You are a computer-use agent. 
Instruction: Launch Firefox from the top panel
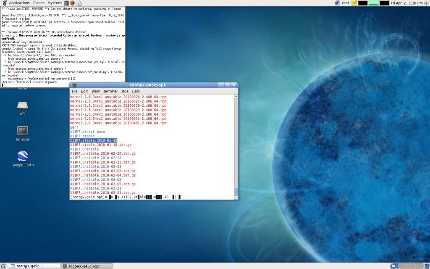(x=73, y=3)
